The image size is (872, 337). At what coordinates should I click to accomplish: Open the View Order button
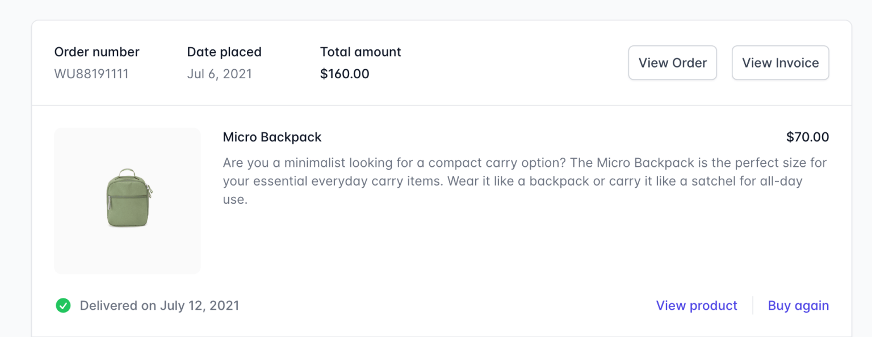(x=672, y=63)
